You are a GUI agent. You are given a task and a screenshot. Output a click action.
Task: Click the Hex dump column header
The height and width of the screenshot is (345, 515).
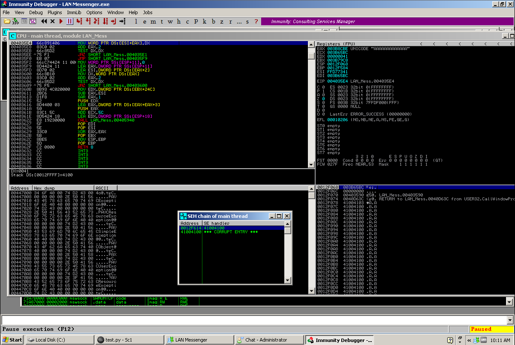pos(63,188)
